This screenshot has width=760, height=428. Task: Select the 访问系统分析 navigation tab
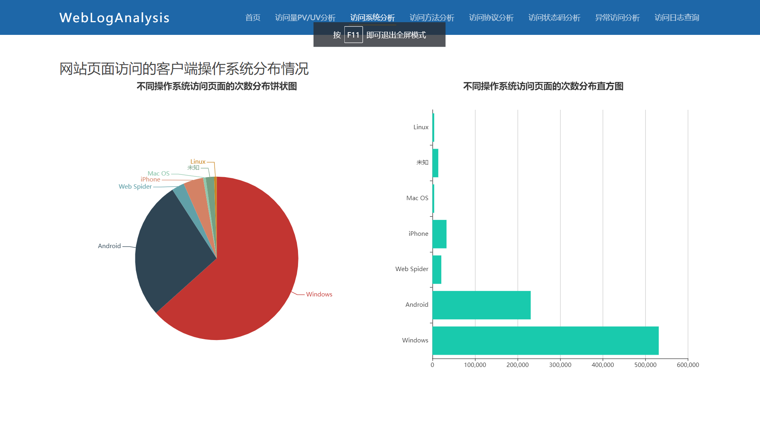(372, 17)
